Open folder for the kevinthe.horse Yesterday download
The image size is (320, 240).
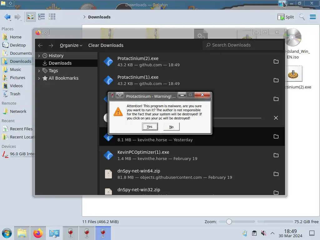coord(276,137)
